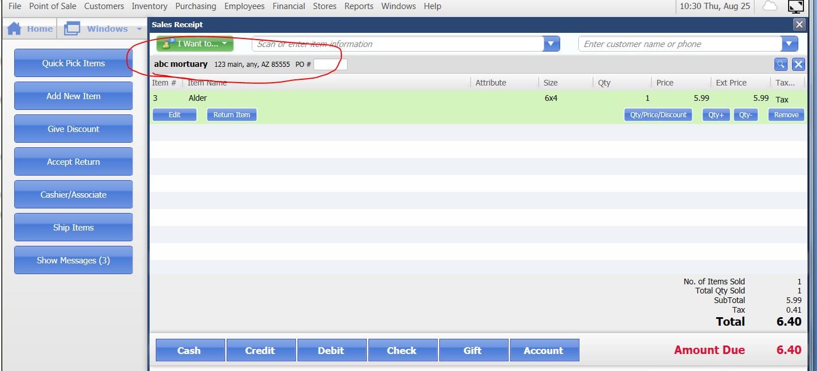
Task: Open the Point of Sale menu
Action: click(52, 6)
